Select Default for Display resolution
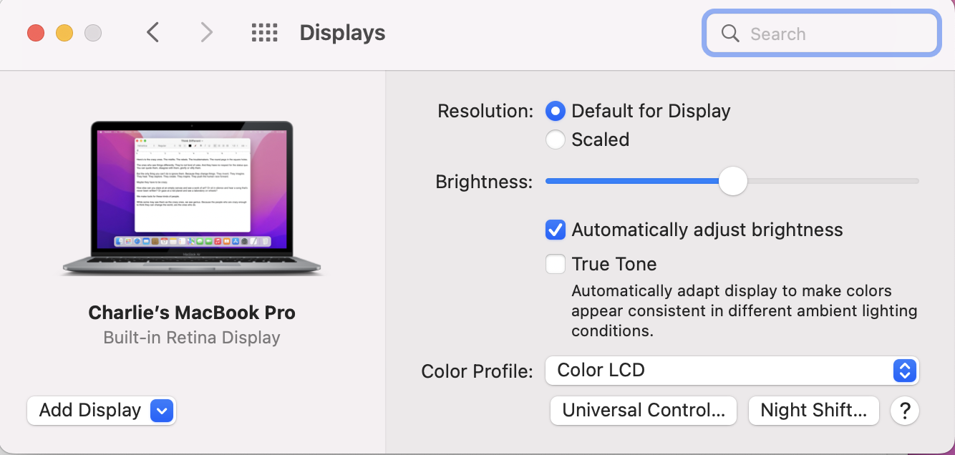Image resolution: width=955 pixels, height=455 pixels. [556, 111]
